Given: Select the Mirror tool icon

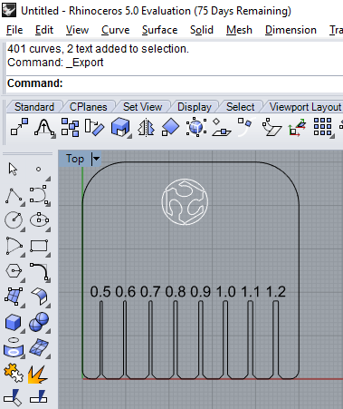Looking at the screenshot, I should [x=147, y=127].
